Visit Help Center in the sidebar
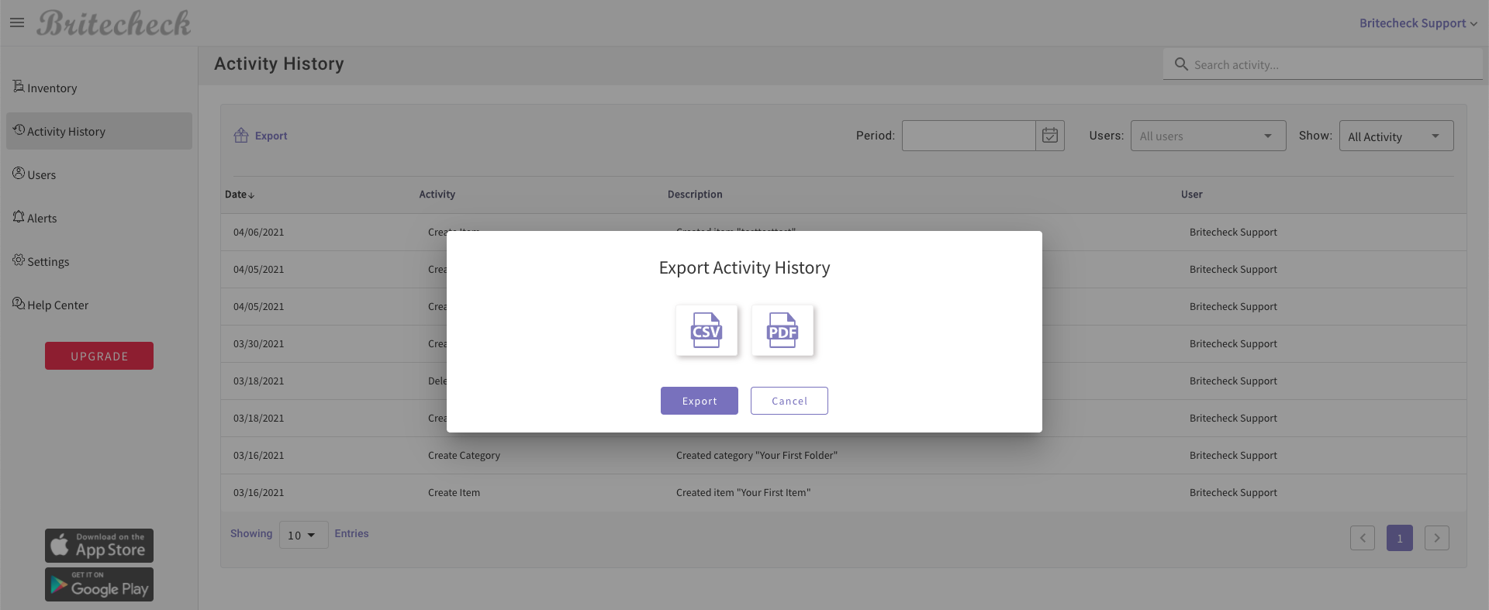Screen dimensions: 1489x610 (99, 305)
